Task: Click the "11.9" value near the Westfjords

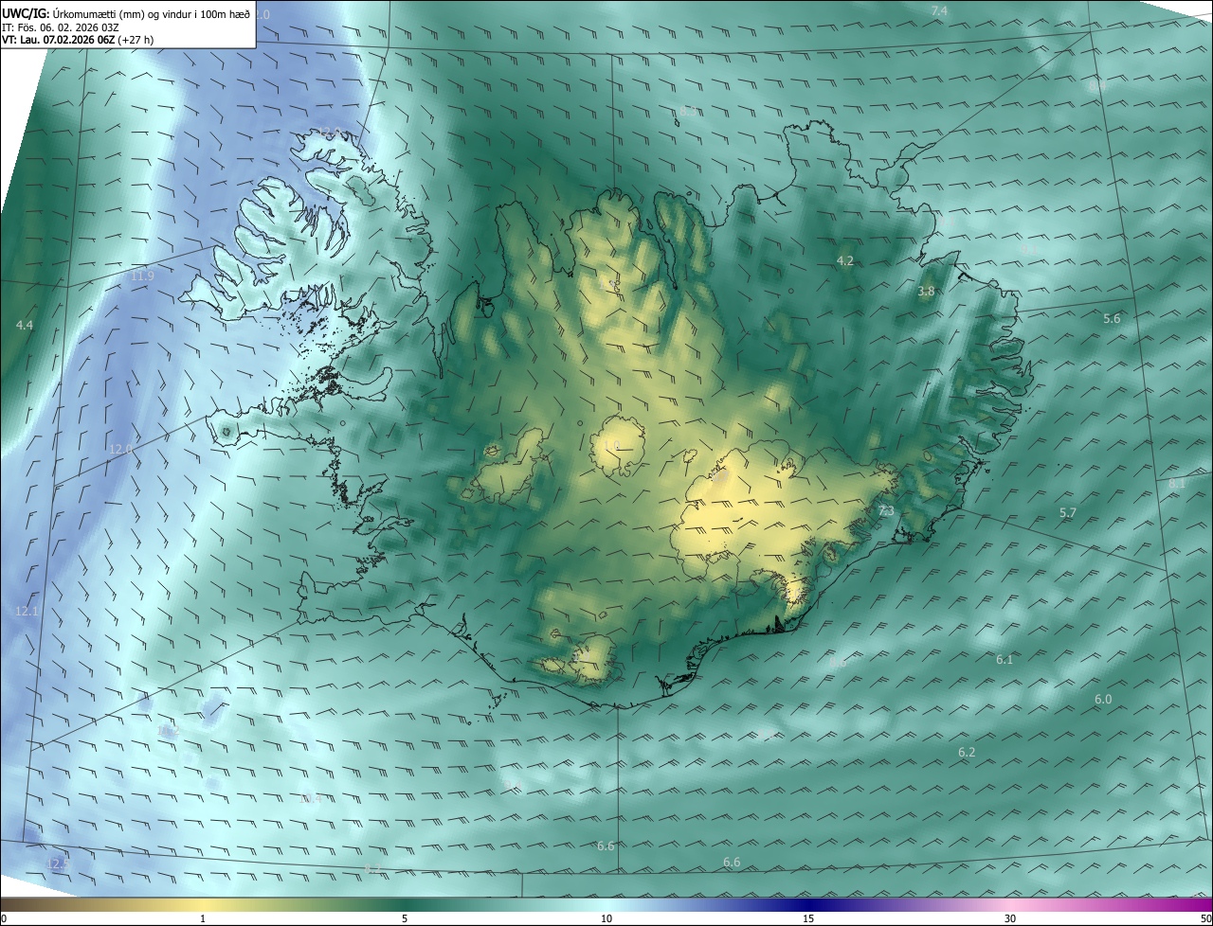Action: click(x=142, y=276)
